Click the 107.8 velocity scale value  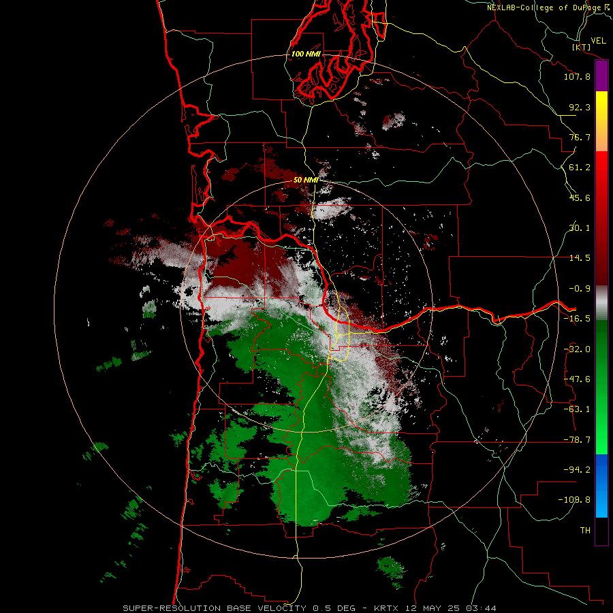click(x=577, y=76)
